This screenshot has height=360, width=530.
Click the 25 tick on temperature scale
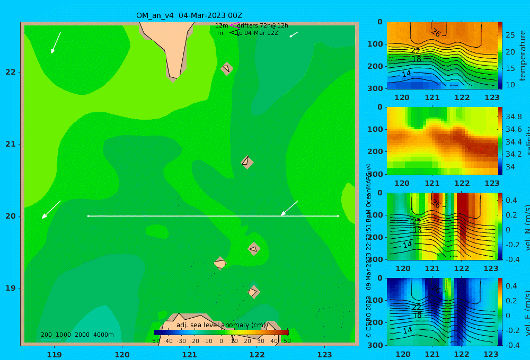click(x=510, y=35)
